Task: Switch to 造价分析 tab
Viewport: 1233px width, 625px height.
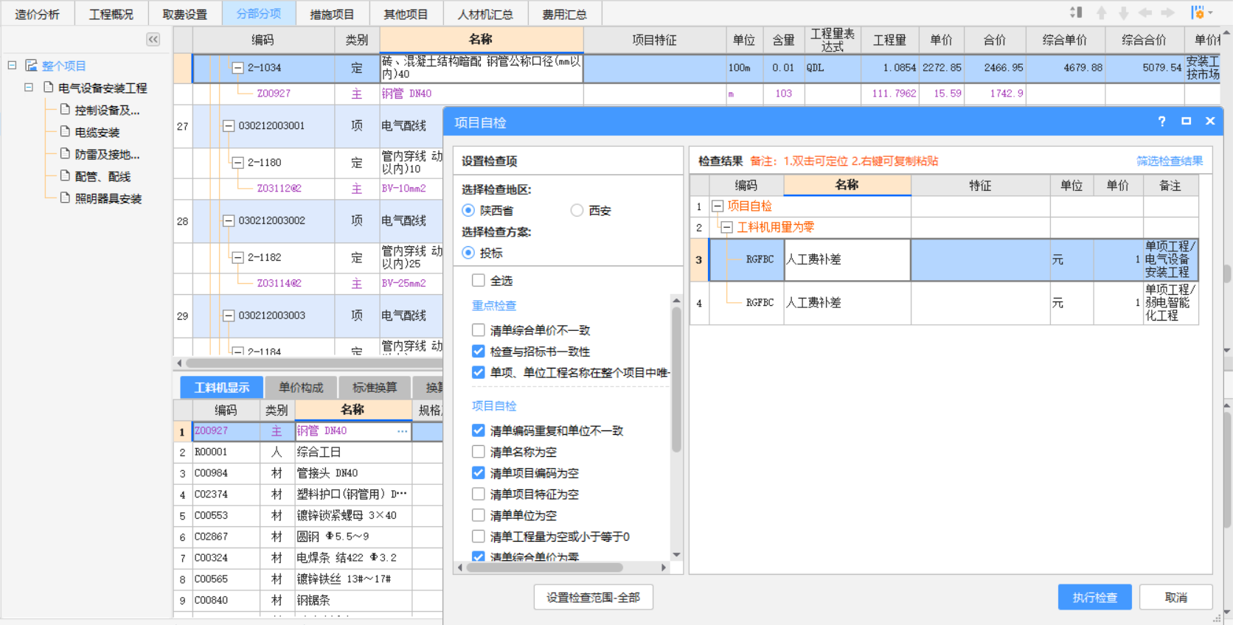Action: pos(37,14)
